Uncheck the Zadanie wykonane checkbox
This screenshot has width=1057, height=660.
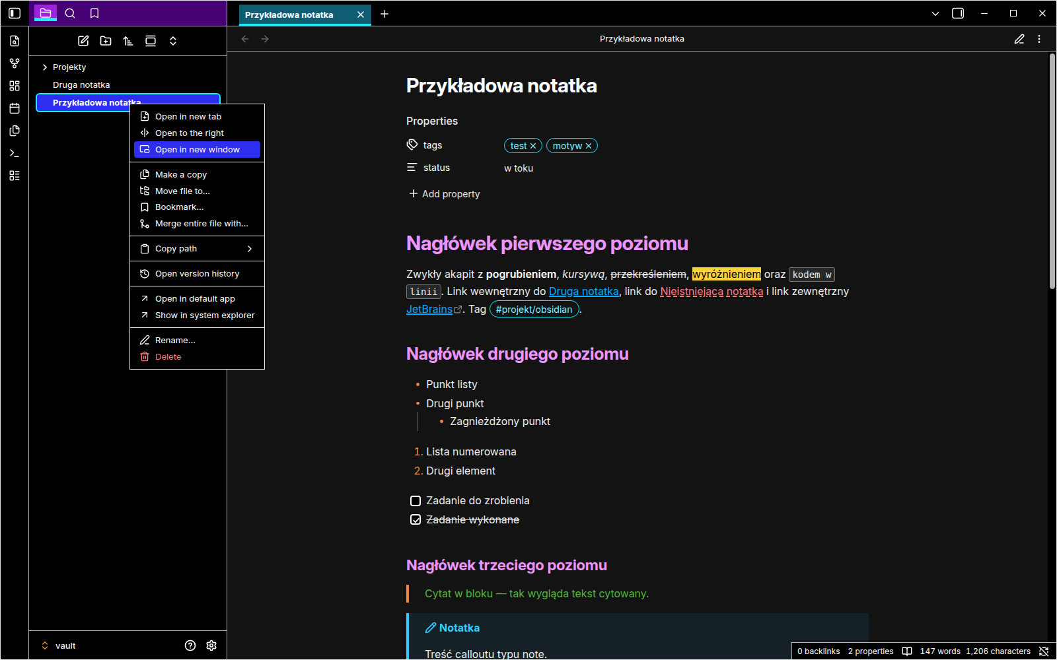(416, 520)
